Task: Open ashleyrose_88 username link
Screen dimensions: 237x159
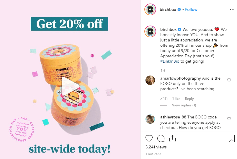Action: [173, 117]
